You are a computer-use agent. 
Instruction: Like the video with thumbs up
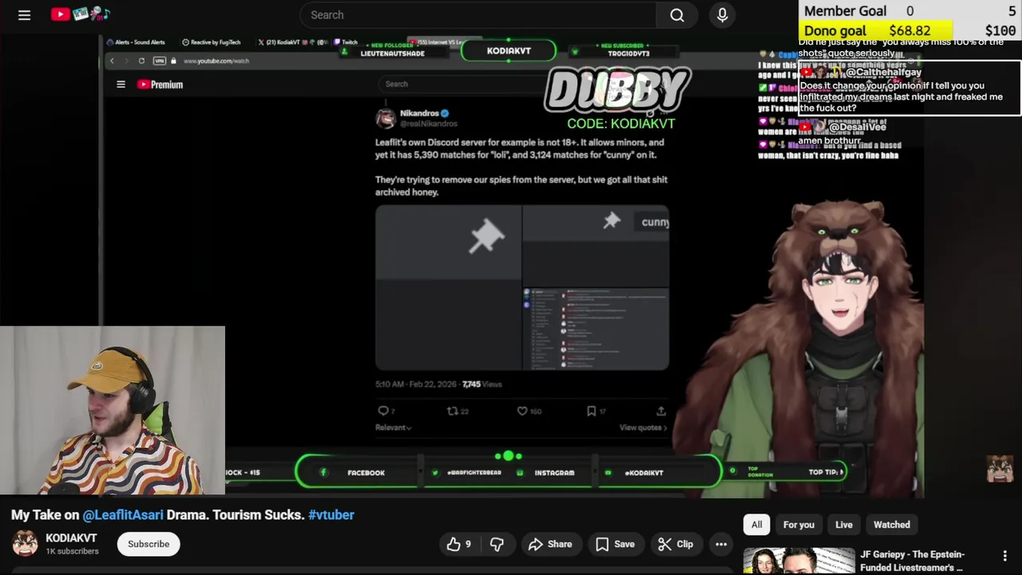[458, 544]
